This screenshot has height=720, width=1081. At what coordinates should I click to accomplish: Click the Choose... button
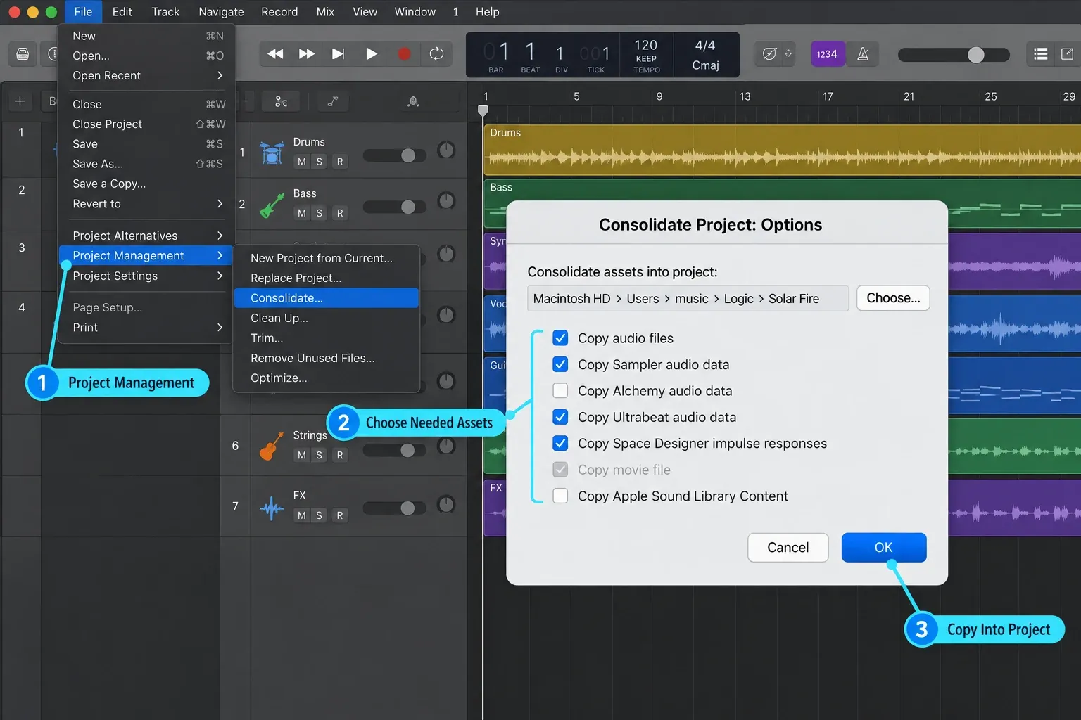click(893, 298)
